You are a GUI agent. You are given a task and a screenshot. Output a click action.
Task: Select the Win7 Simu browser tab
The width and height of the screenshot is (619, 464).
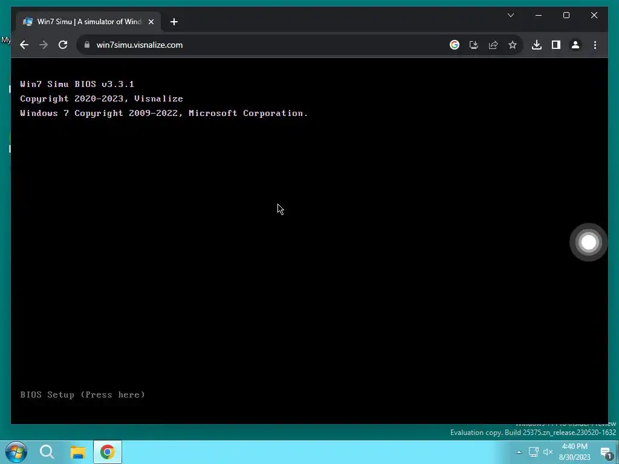(x=88, y=22)
